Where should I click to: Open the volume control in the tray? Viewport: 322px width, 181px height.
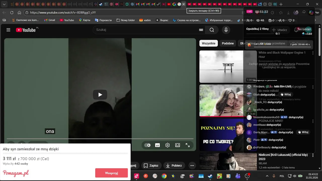[x=295, y=176]
